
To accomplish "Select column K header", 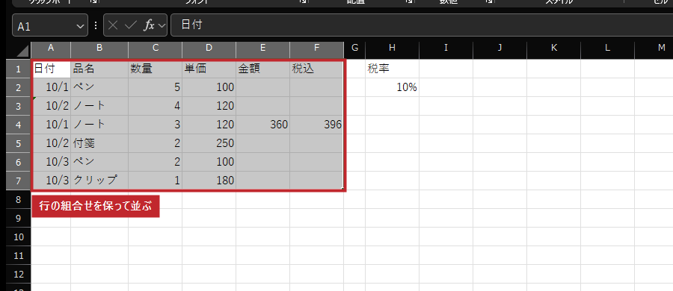I will (553, 48).
